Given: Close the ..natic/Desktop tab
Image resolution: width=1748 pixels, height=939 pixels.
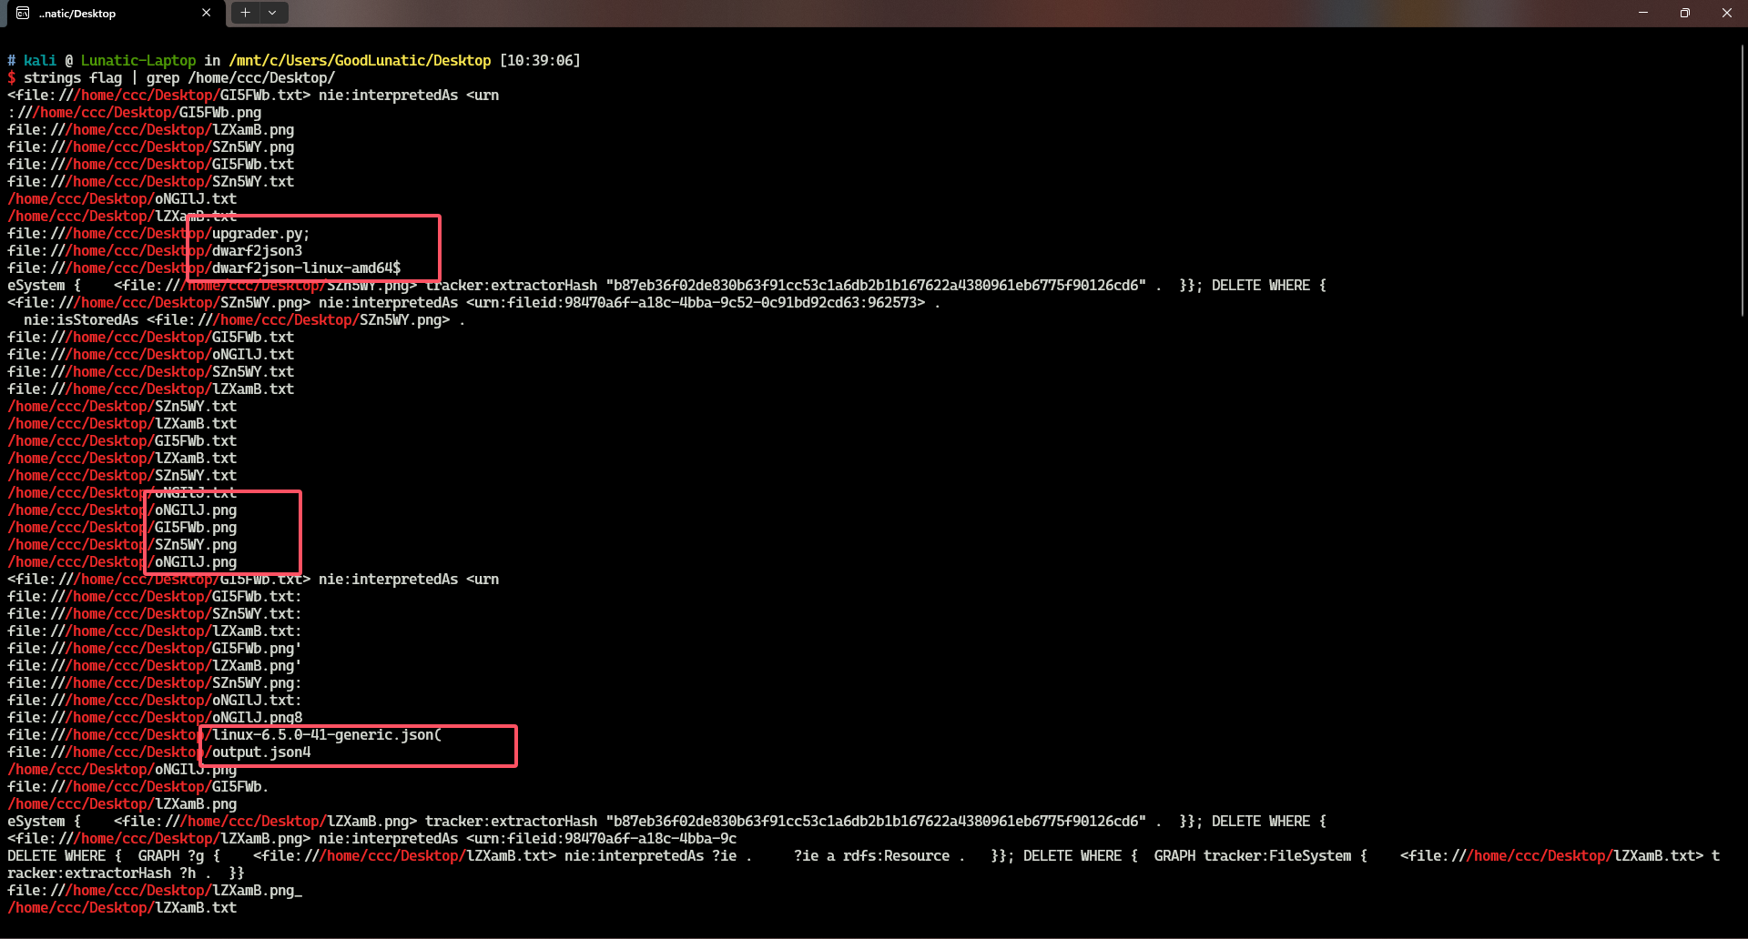Looking at the screenshot, I should [x=206, y=13].
